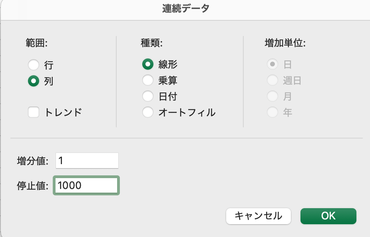Viewport: 370px width, 237px height.
Task: Select the 行 radio button under 範囲
Action: click(x=34, y=64)
